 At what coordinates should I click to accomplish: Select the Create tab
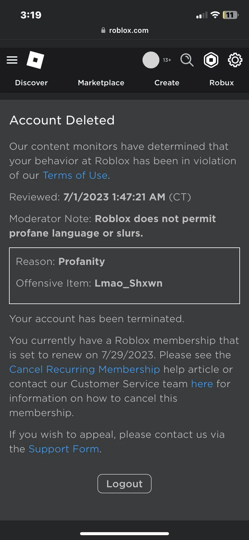[167, 83]
